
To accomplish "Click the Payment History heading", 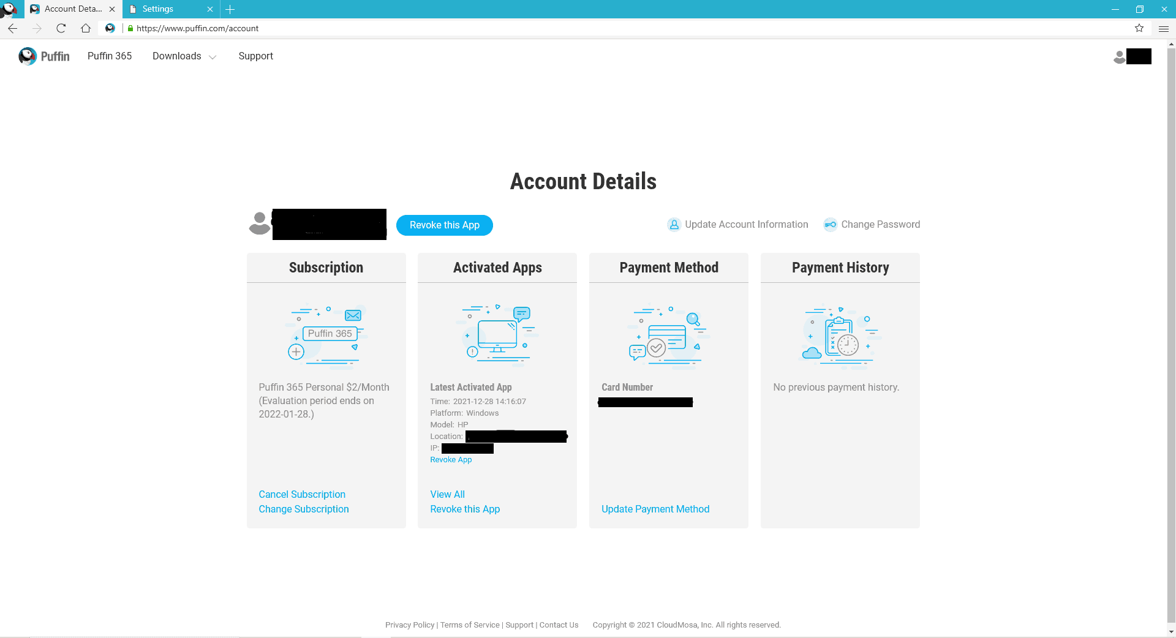I will (840, 268).
